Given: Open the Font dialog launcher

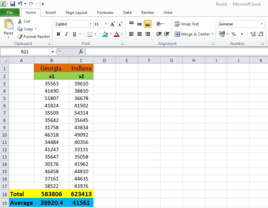Looking at the screenshot, I should click(122, 44).
